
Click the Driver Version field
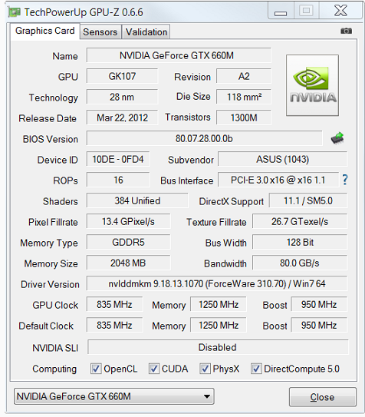point(216,284)
